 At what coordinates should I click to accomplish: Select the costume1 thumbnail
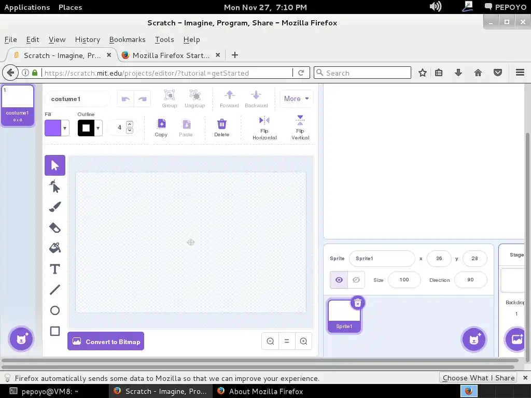[18, 105]
